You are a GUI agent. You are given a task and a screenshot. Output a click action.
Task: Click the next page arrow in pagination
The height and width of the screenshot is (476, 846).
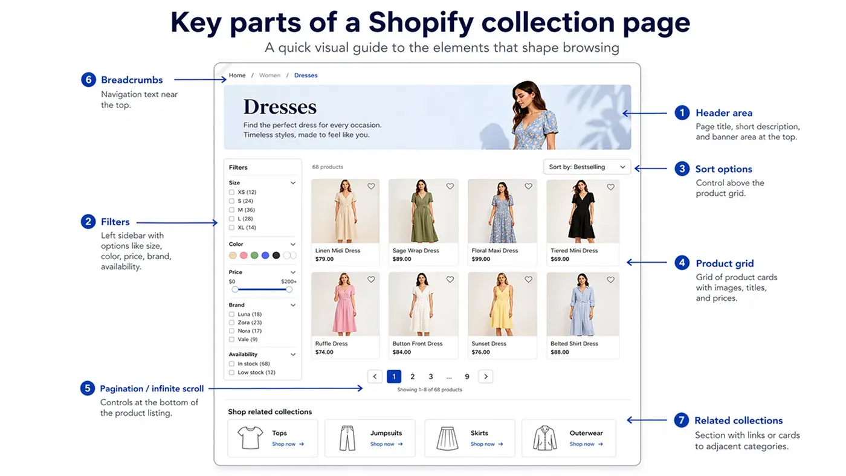point(485,376)
